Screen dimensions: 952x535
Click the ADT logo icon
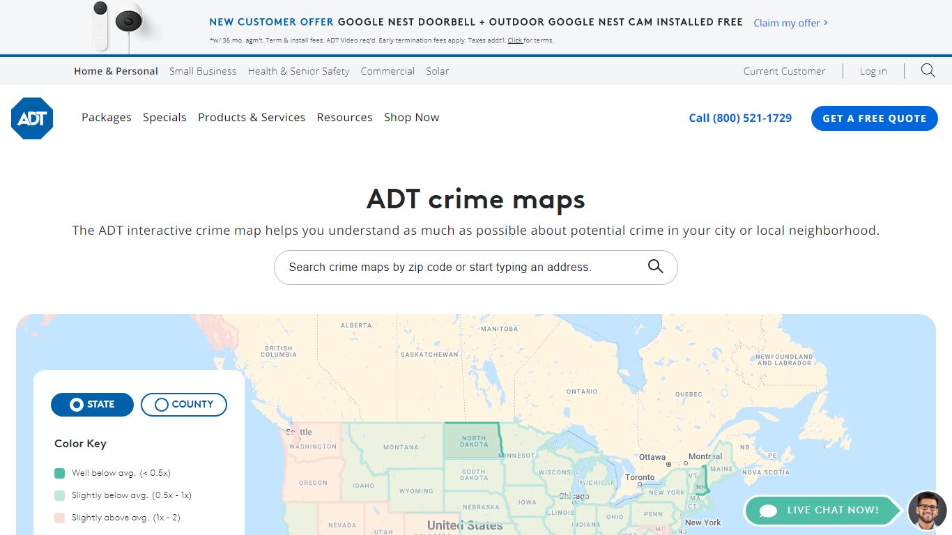click(32, 118)
